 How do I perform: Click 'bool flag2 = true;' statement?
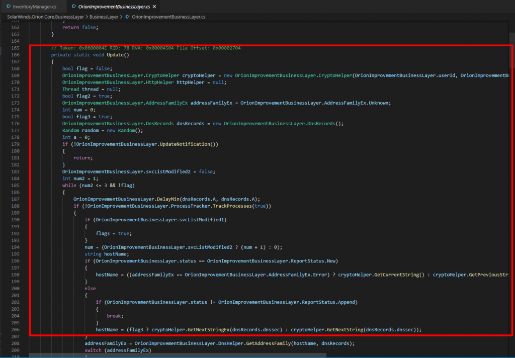pyautogui.click(x=87, y=96)
